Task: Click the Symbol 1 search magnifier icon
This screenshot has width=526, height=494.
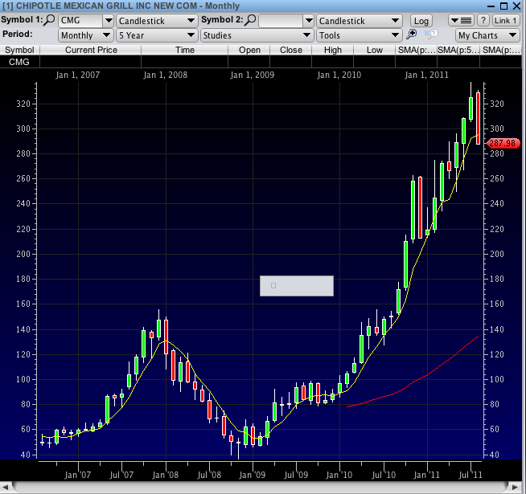Action: (x=49, y=20)
